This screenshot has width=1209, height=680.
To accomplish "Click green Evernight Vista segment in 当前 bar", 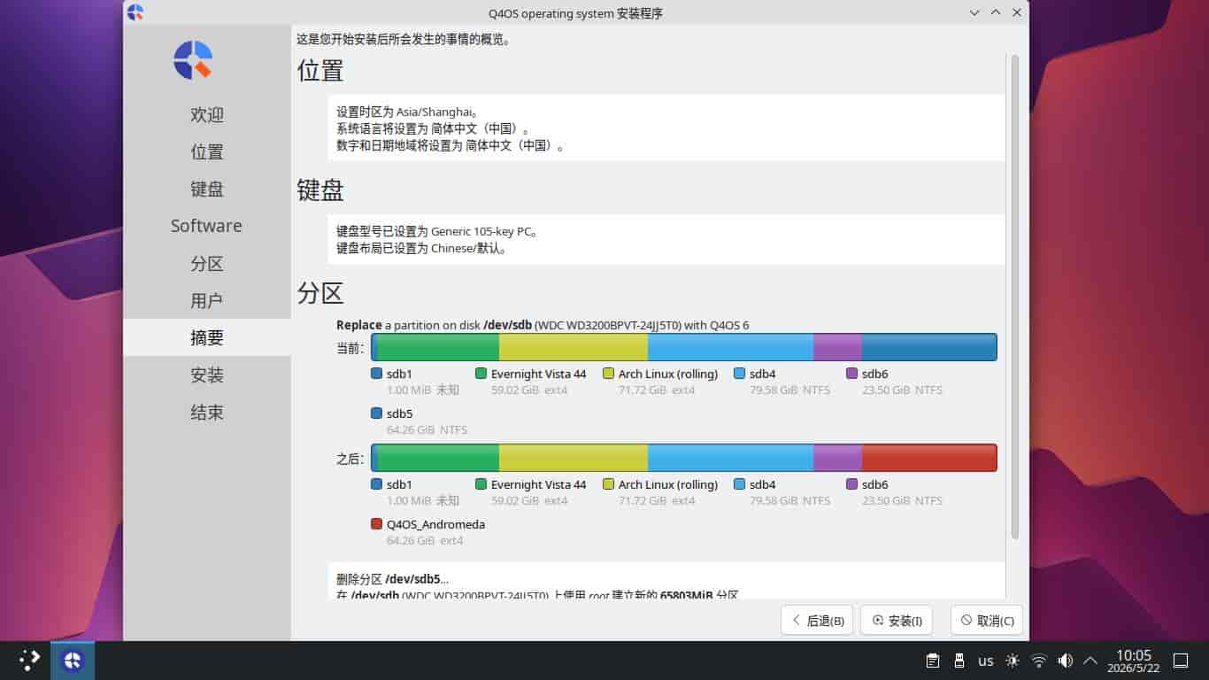I will 438,347.
